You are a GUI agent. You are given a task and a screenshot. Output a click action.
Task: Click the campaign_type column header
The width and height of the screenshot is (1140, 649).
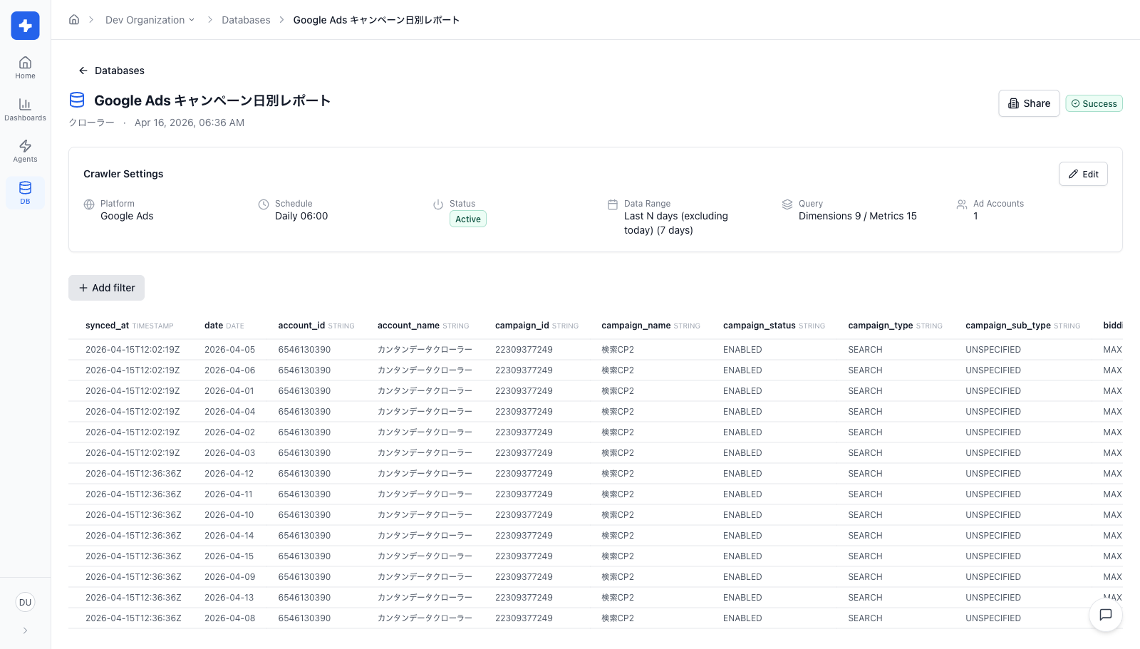(895, 326)
